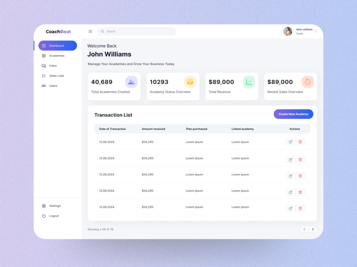Go to the previous page chevron

(x=304, y=229)
